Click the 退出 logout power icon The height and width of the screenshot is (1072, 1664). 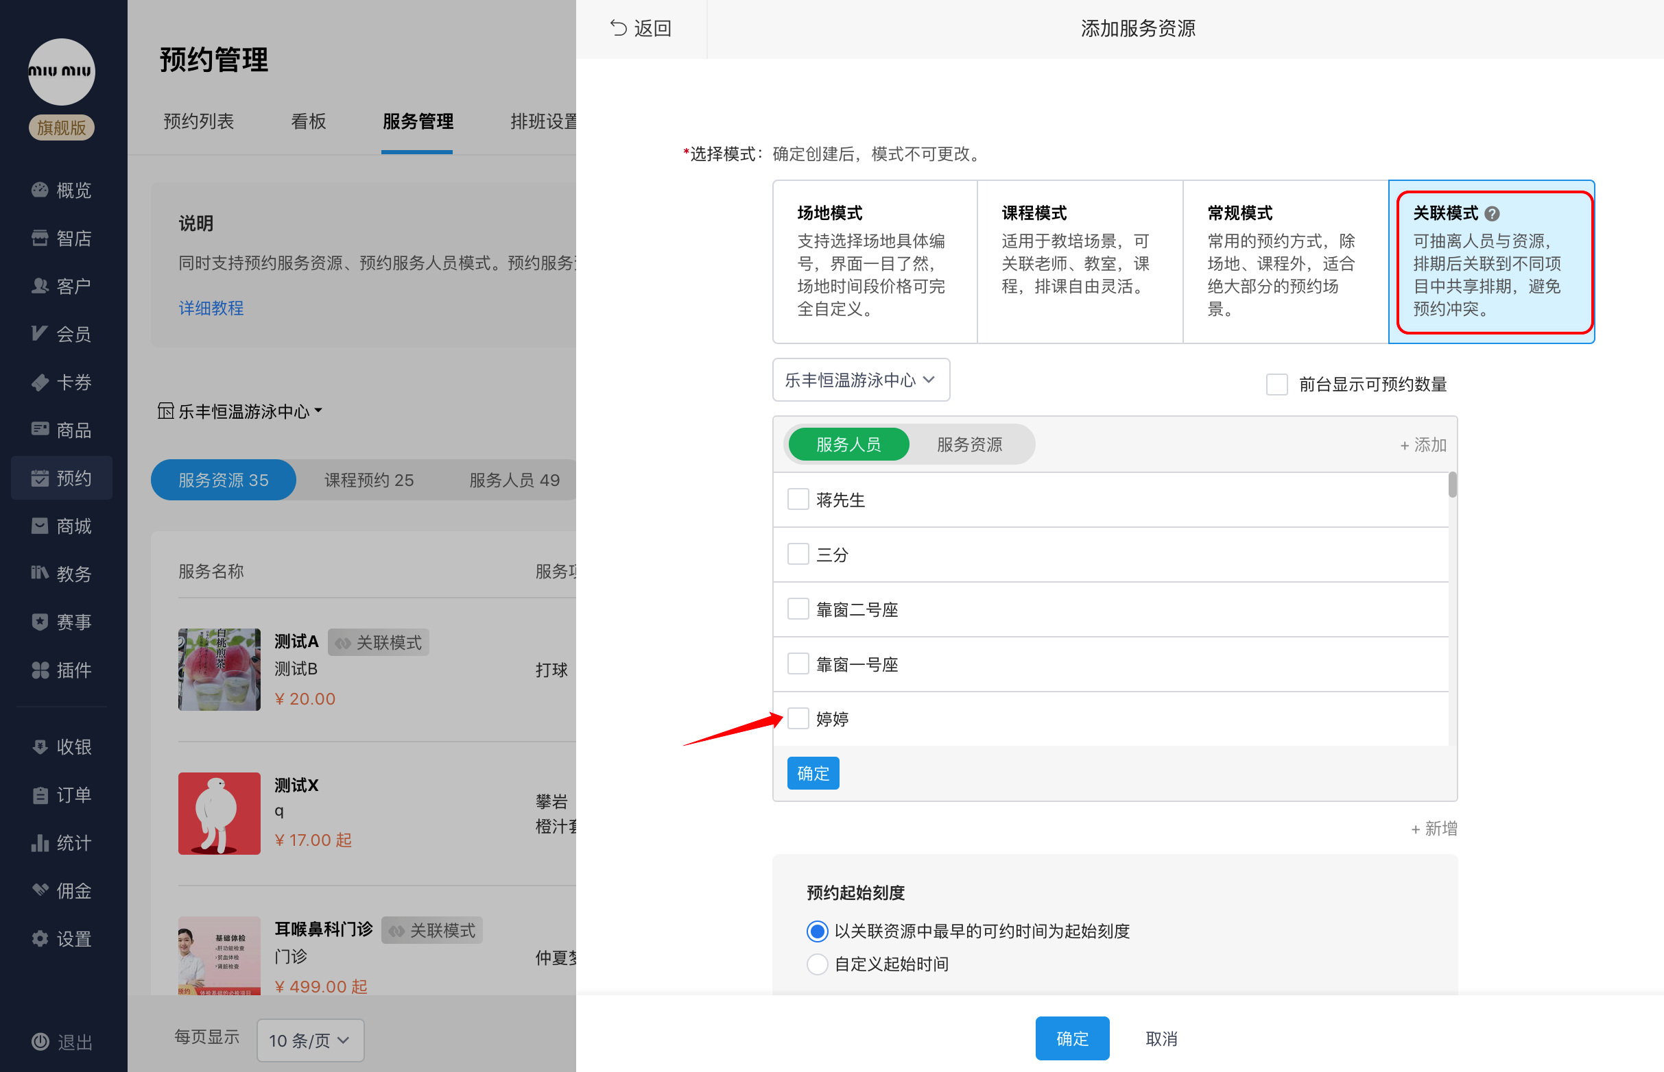pyautogui.click(x=40, y=1041)
